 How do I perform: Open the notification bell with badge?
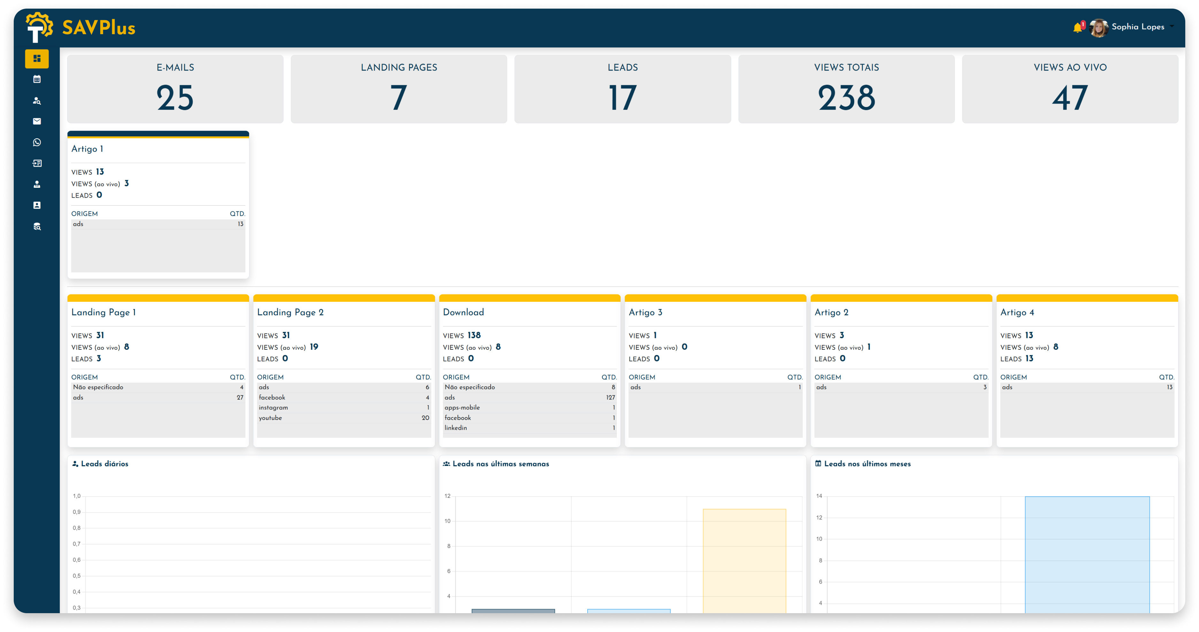(x=1078, y=27)
